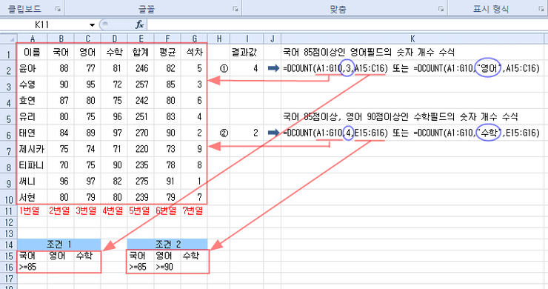Click the 조건 2 merged header cell
Image resolution: width=548 pixels, height=289 pixels.
(x=167, y=245)
